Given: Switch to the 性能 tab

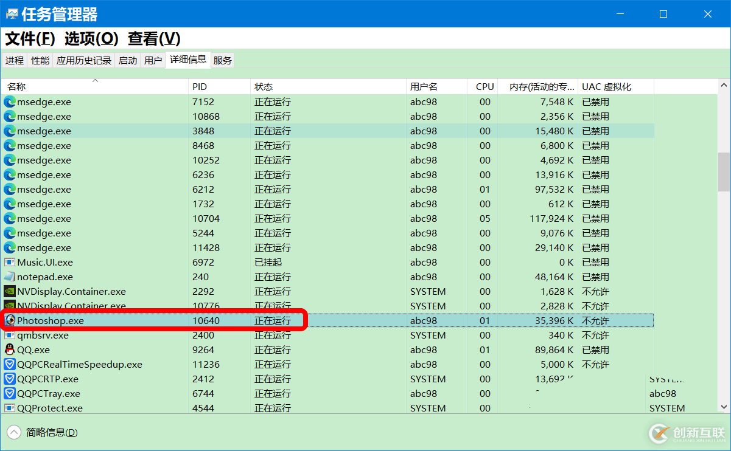Looking at the screenshot, I should click(40, 60).
